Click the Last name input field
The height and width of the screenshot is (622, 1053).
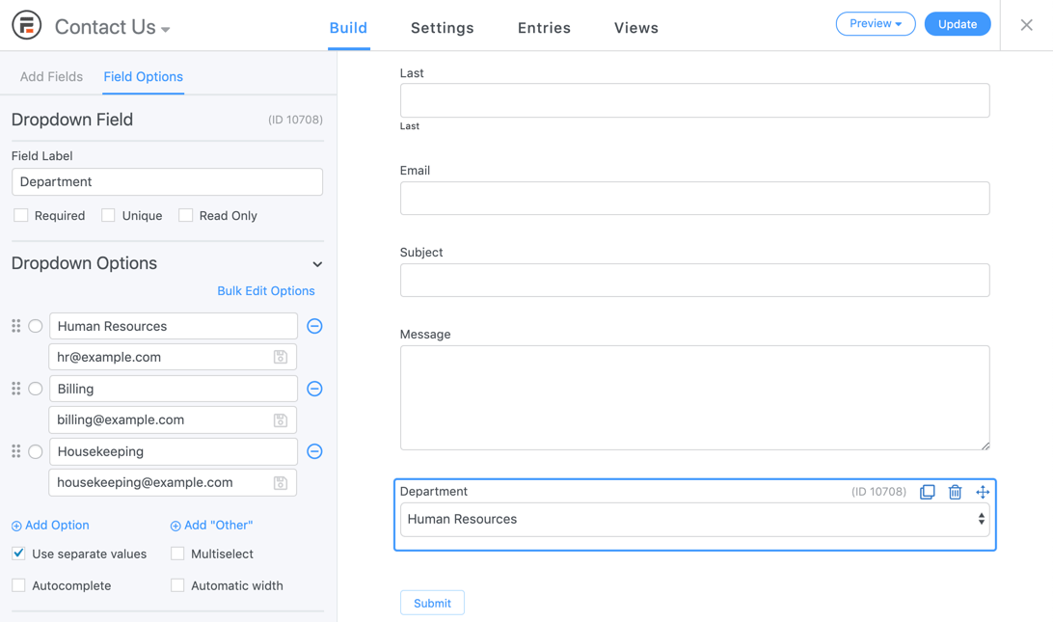pyautogui.click(x=695, y=100)
